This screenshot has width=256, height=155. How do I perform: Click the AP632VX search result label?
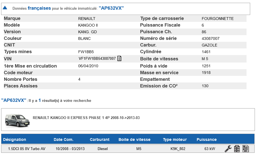tap(14, 100)
